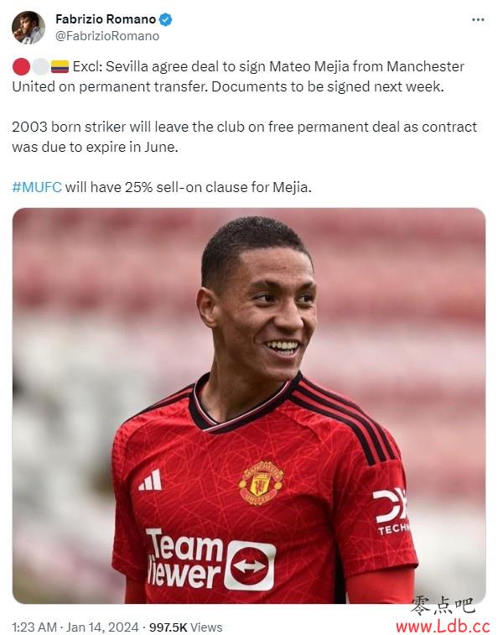The image size is (498, 635).
Task: Click the Manchester United crest on shirt
Action: click(261, 482)
